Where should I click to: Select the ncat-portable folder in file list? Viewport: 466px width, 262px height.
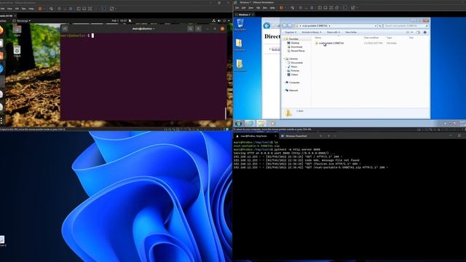click(329, 43)
